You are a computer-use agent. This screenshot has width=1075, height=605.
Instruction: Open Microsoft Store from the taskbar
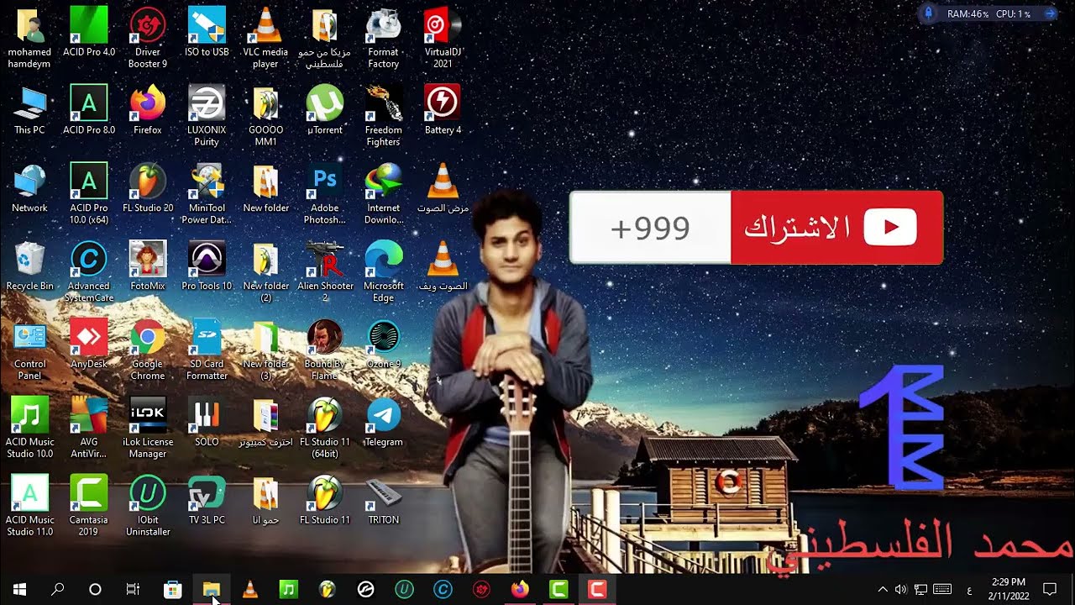(x=172, y=590)
